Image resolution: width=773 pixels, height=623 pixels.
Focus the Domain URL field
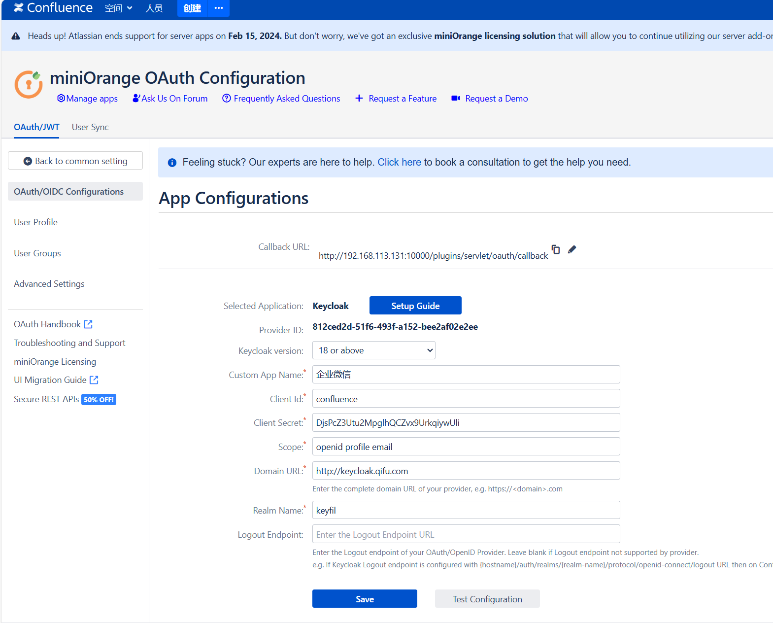(x=466, y=471)
